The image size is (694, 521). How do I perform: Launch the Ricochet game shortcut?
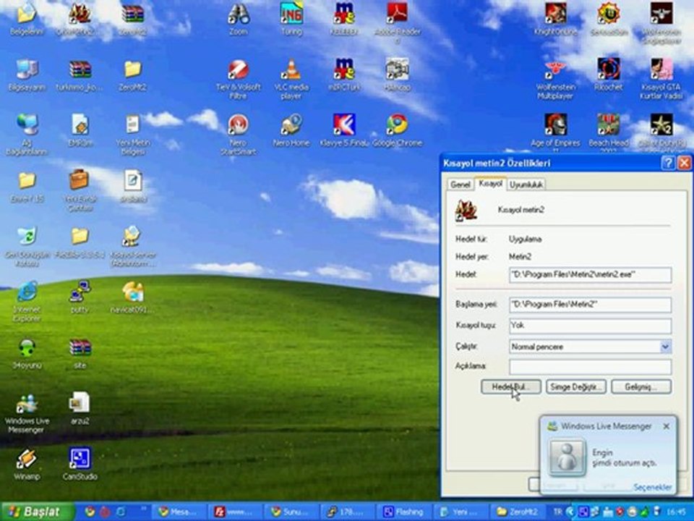pyautogui.click(x=608, y=69)
